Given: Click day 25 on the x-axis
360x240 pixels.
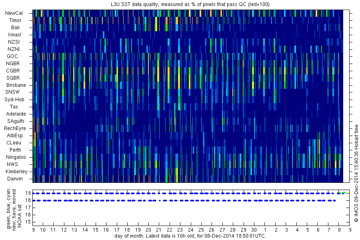Looking at the screenshot, I should tap(201, 230).
